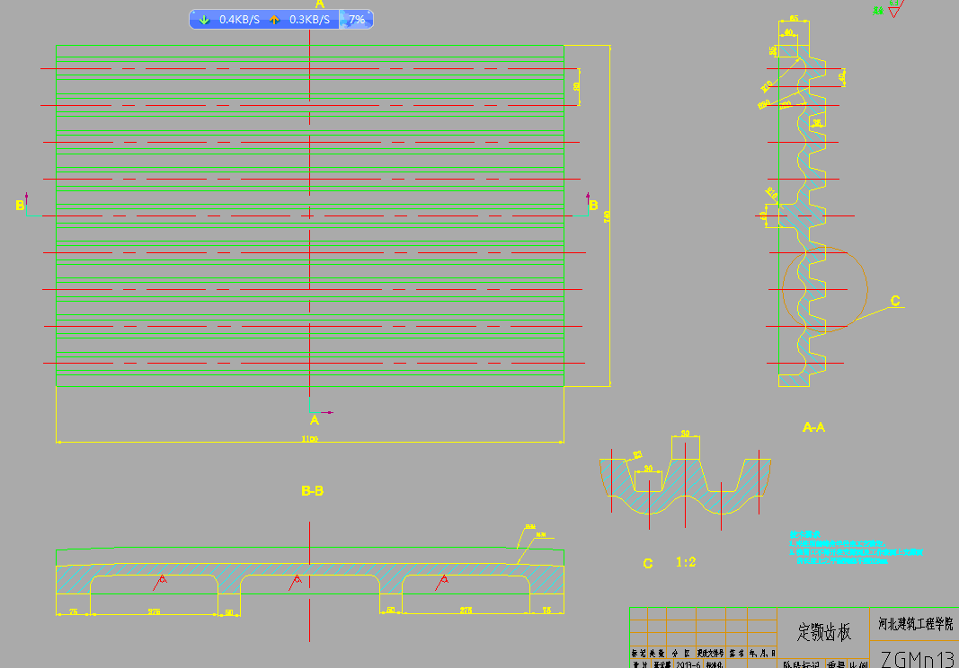Click the 定颚齿板 title block name

823,632
